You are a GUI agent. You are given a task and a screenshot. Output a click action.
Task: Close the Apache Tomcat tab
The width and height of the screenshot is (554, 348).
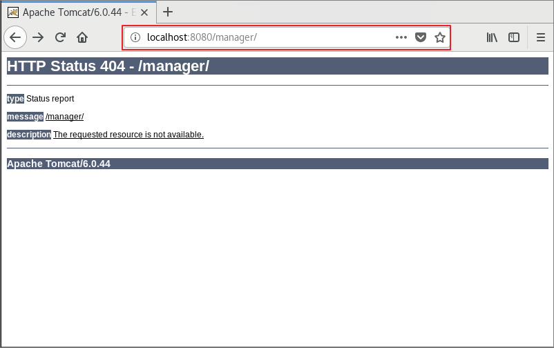pos(144,12)
